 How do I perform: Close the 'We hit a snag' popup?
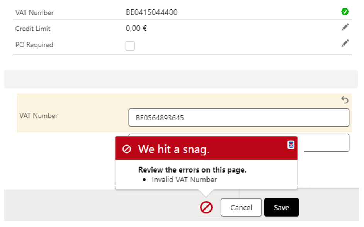291,145
